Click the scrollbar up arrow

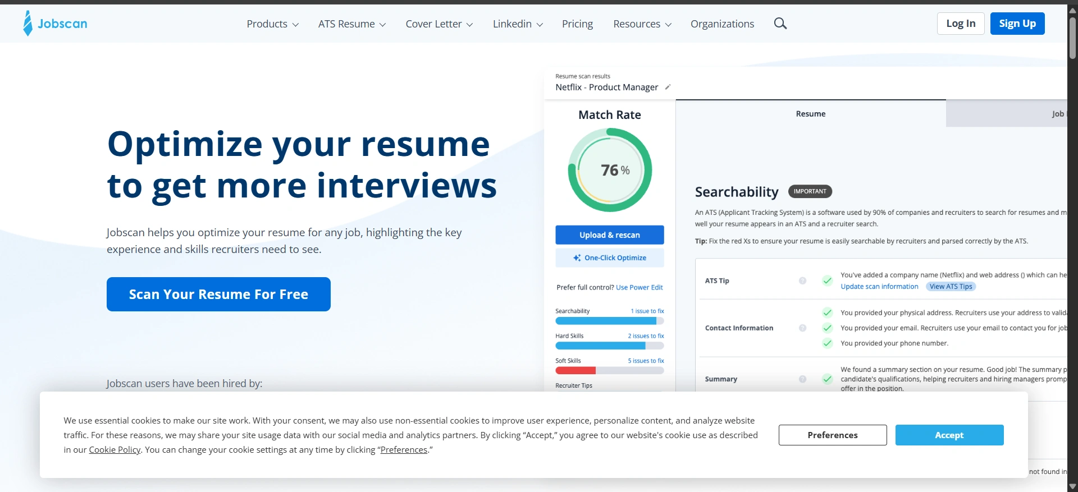(1072, 10)
